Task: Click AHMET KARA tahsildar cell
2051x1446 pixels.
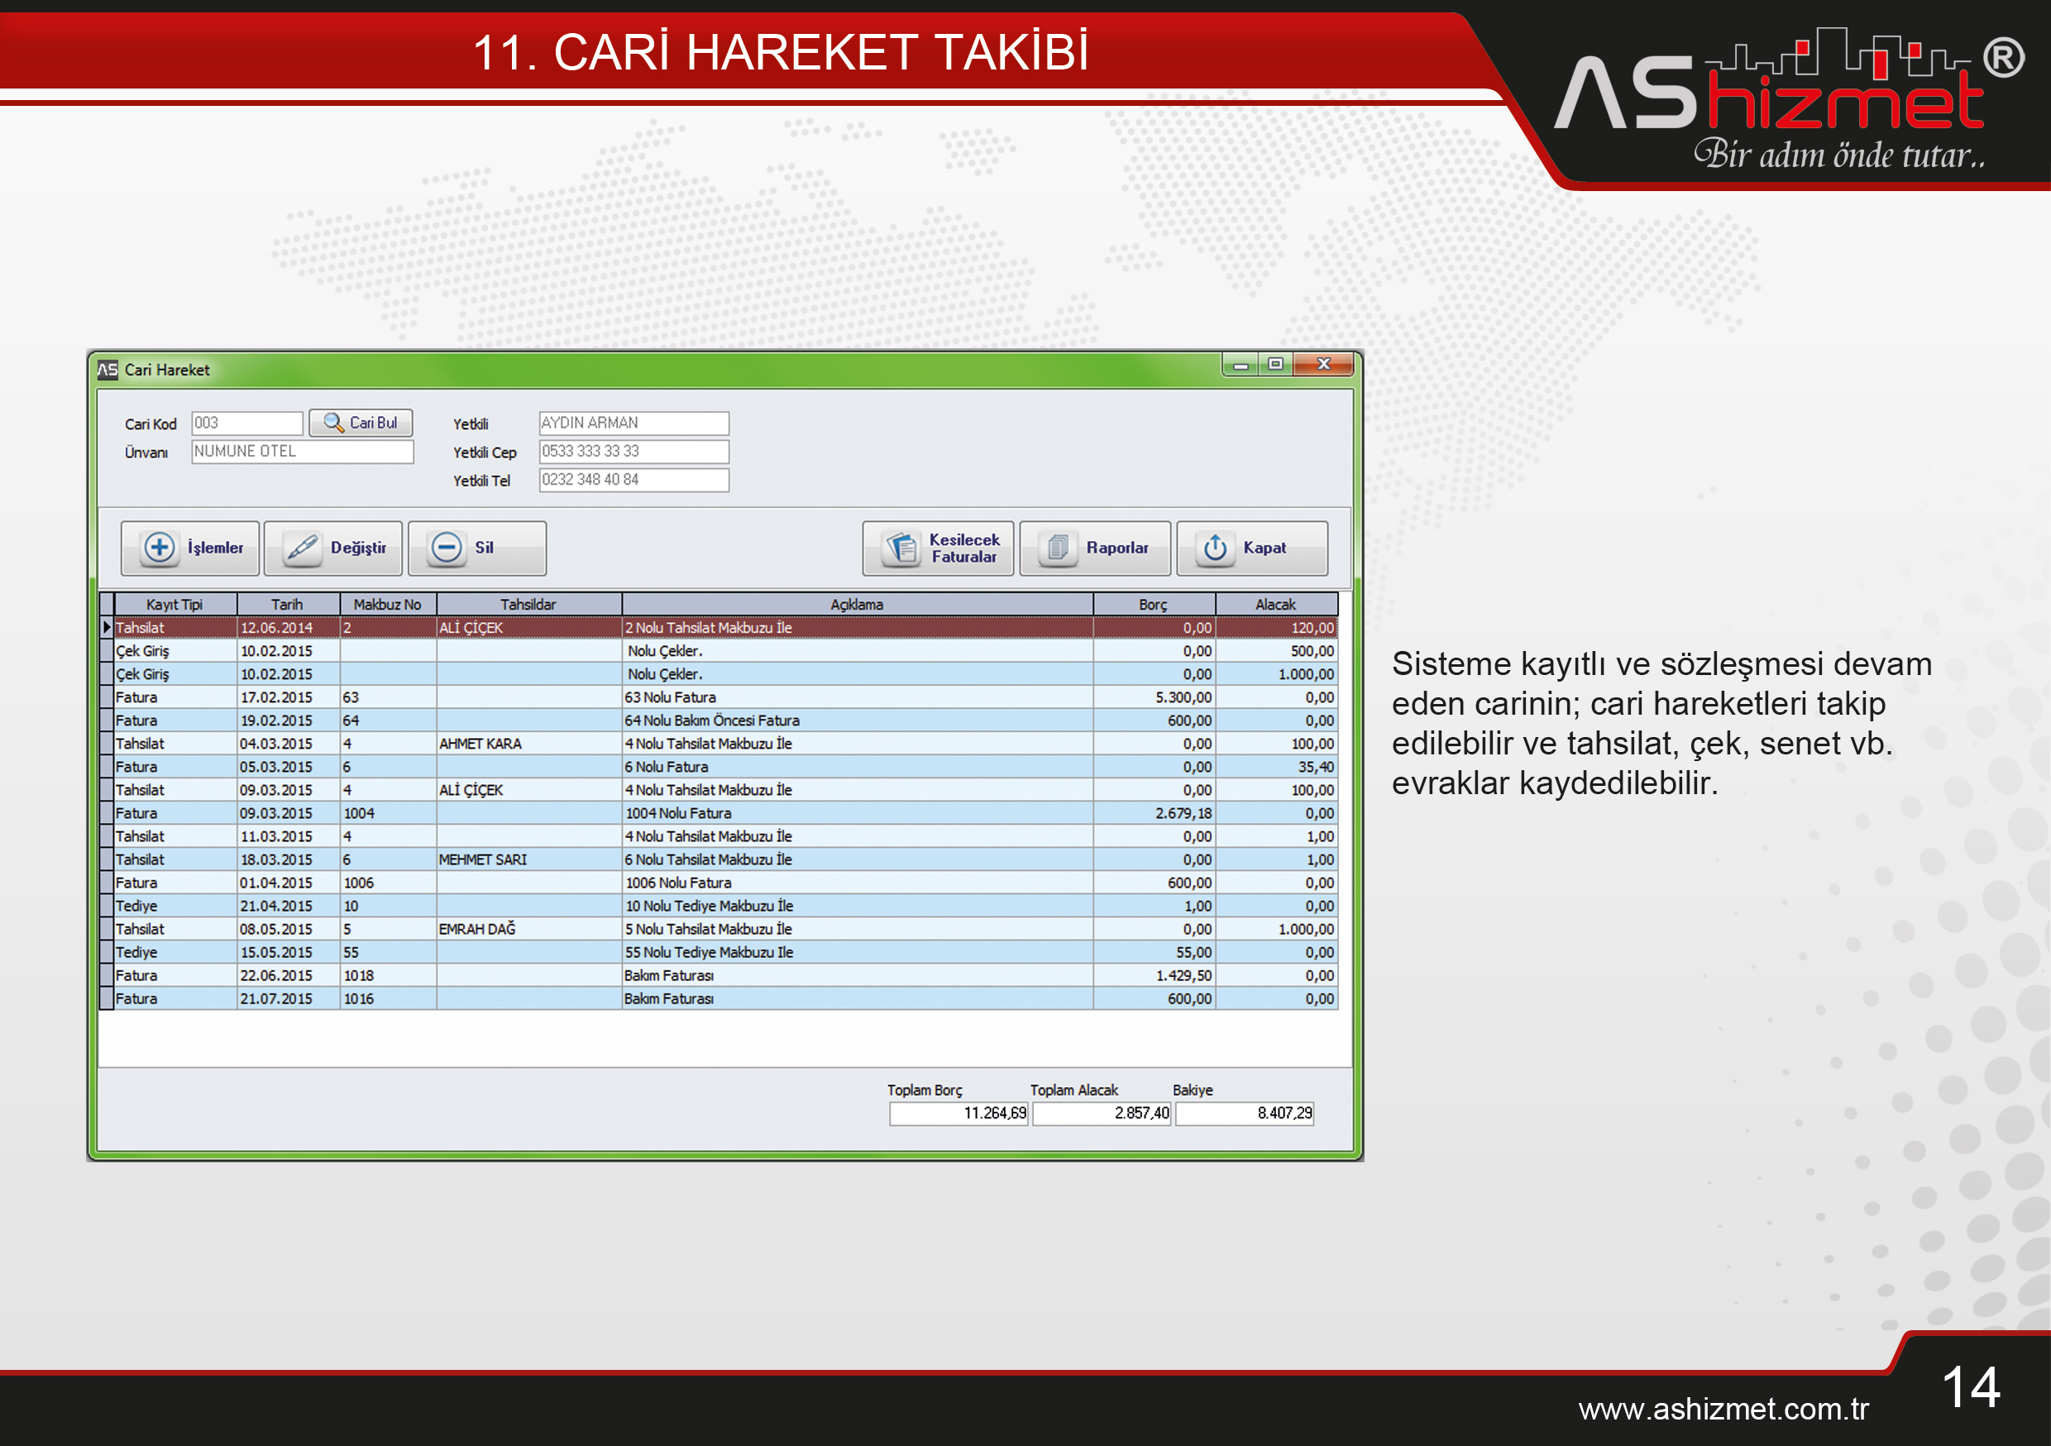Action: [x=528, y=745]
